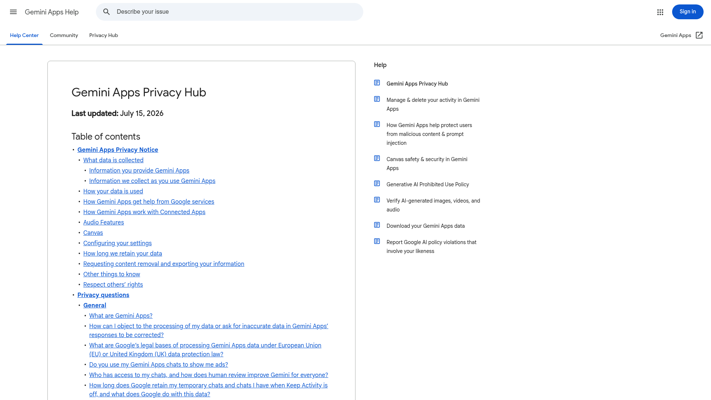Screen dimensions: 711x400
Task: Open sidebar Download your Gemini Apps data
Action: pos(425,226)
